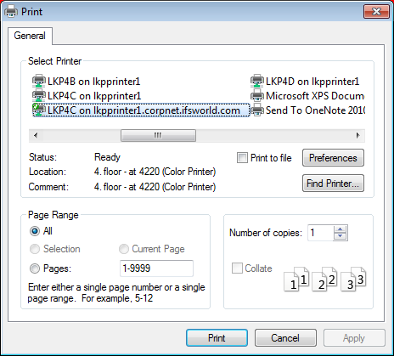This screenshot has height=356, width=394.
Task: Select Microsoft XPS Document Writer icon
Action: pyautogui.click(x=257, y=96)
